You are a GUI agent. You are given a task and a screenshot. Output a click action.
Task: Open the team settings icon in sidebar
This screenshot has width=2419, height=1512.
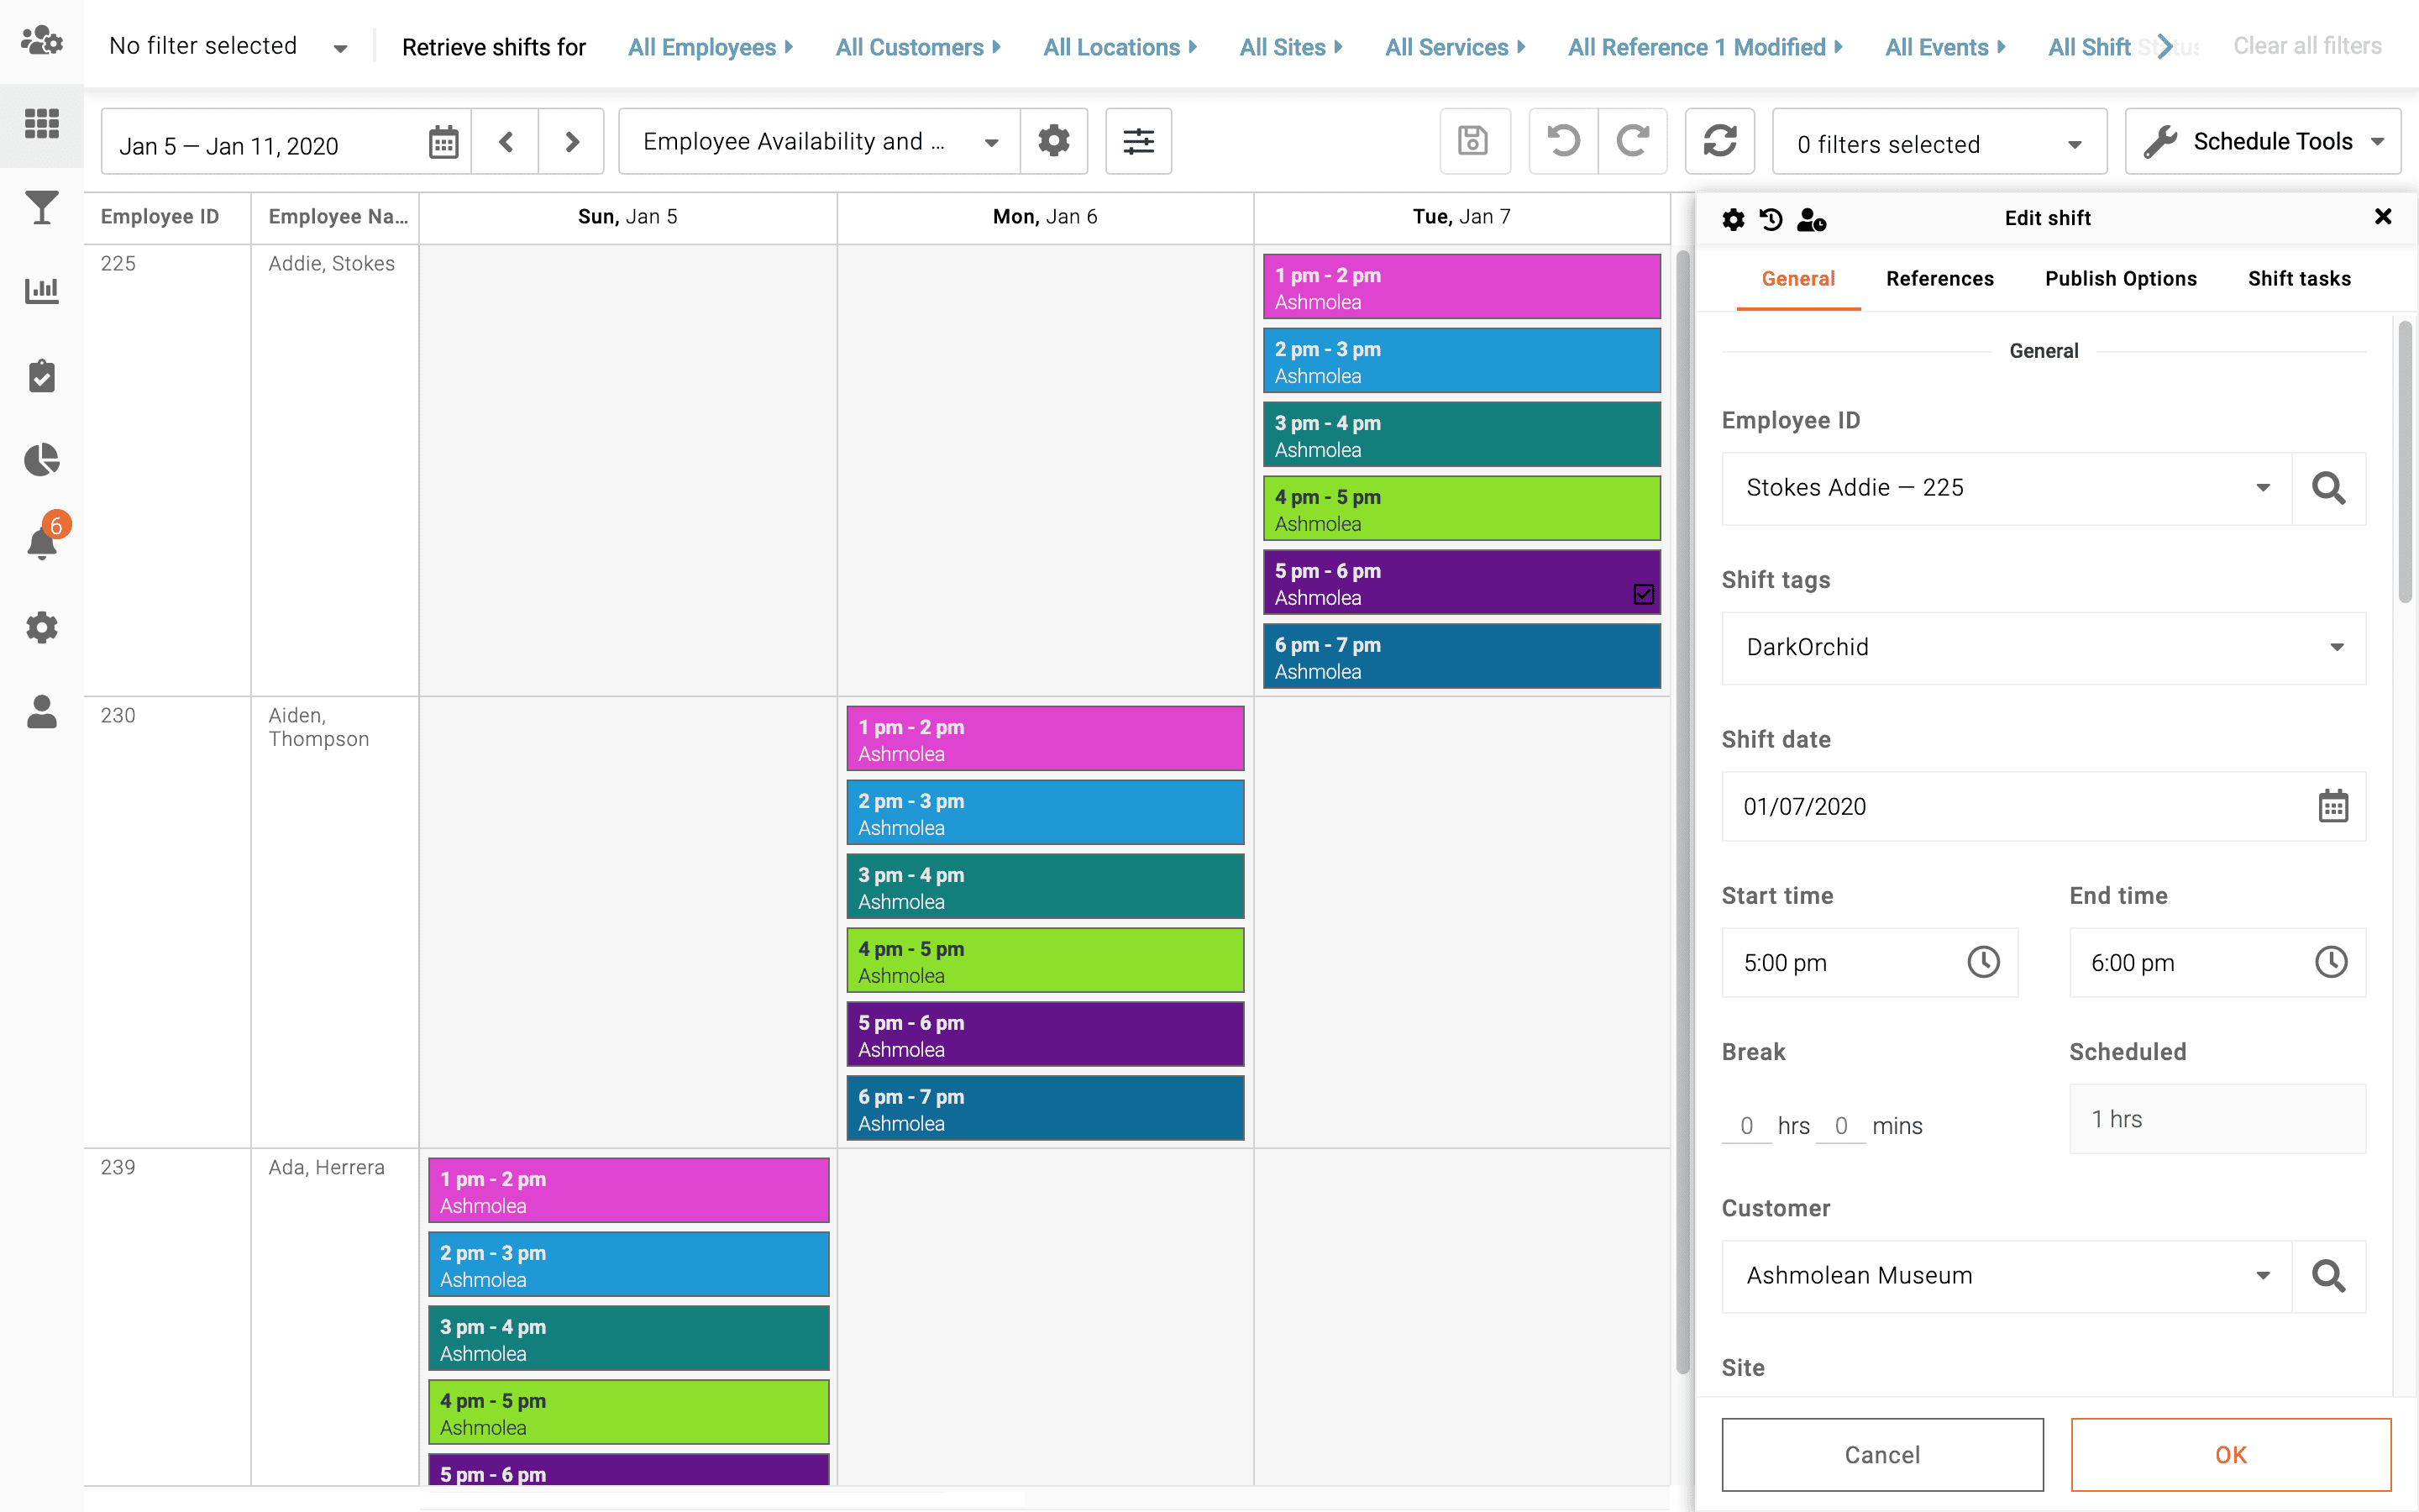(x=41, y=41)
